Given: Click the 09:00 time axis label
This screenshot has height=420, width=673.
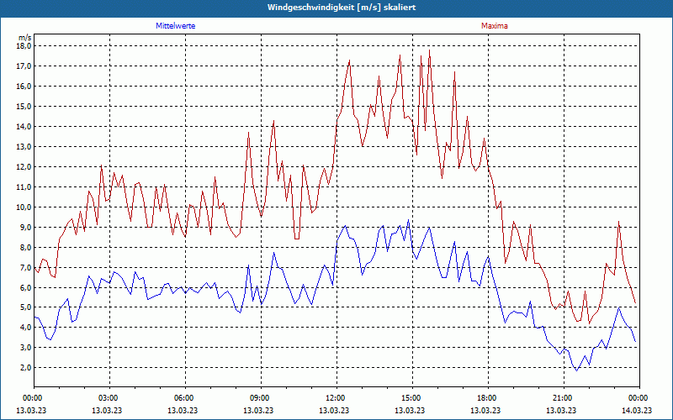Looking at the screenshot, I should click(260, 398).
